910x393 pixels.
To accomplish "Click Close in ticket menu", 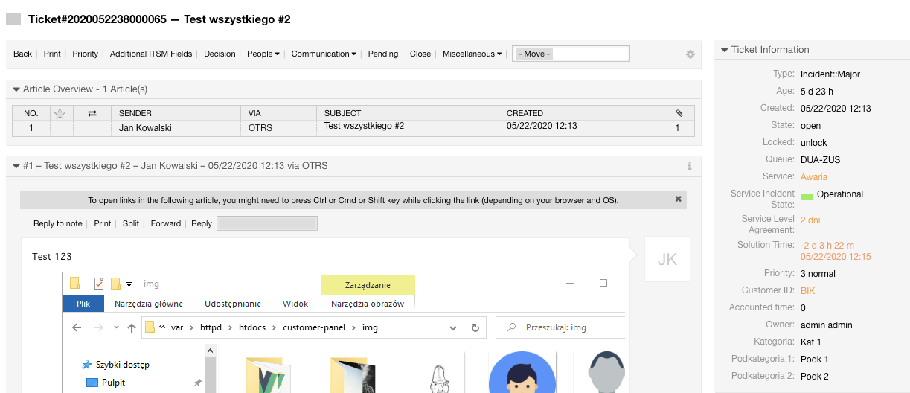I will coord(420,54).
